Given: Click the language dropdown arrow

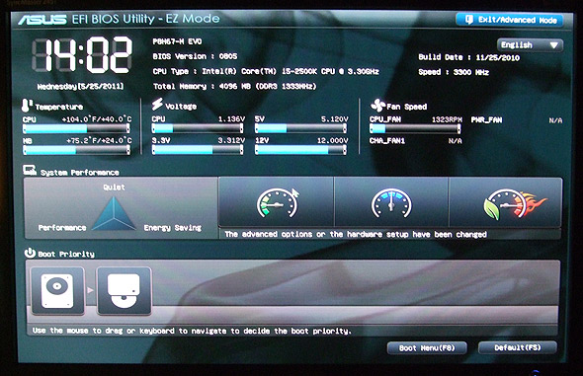Looking at the screenshot, I should [x=554, y=45].
